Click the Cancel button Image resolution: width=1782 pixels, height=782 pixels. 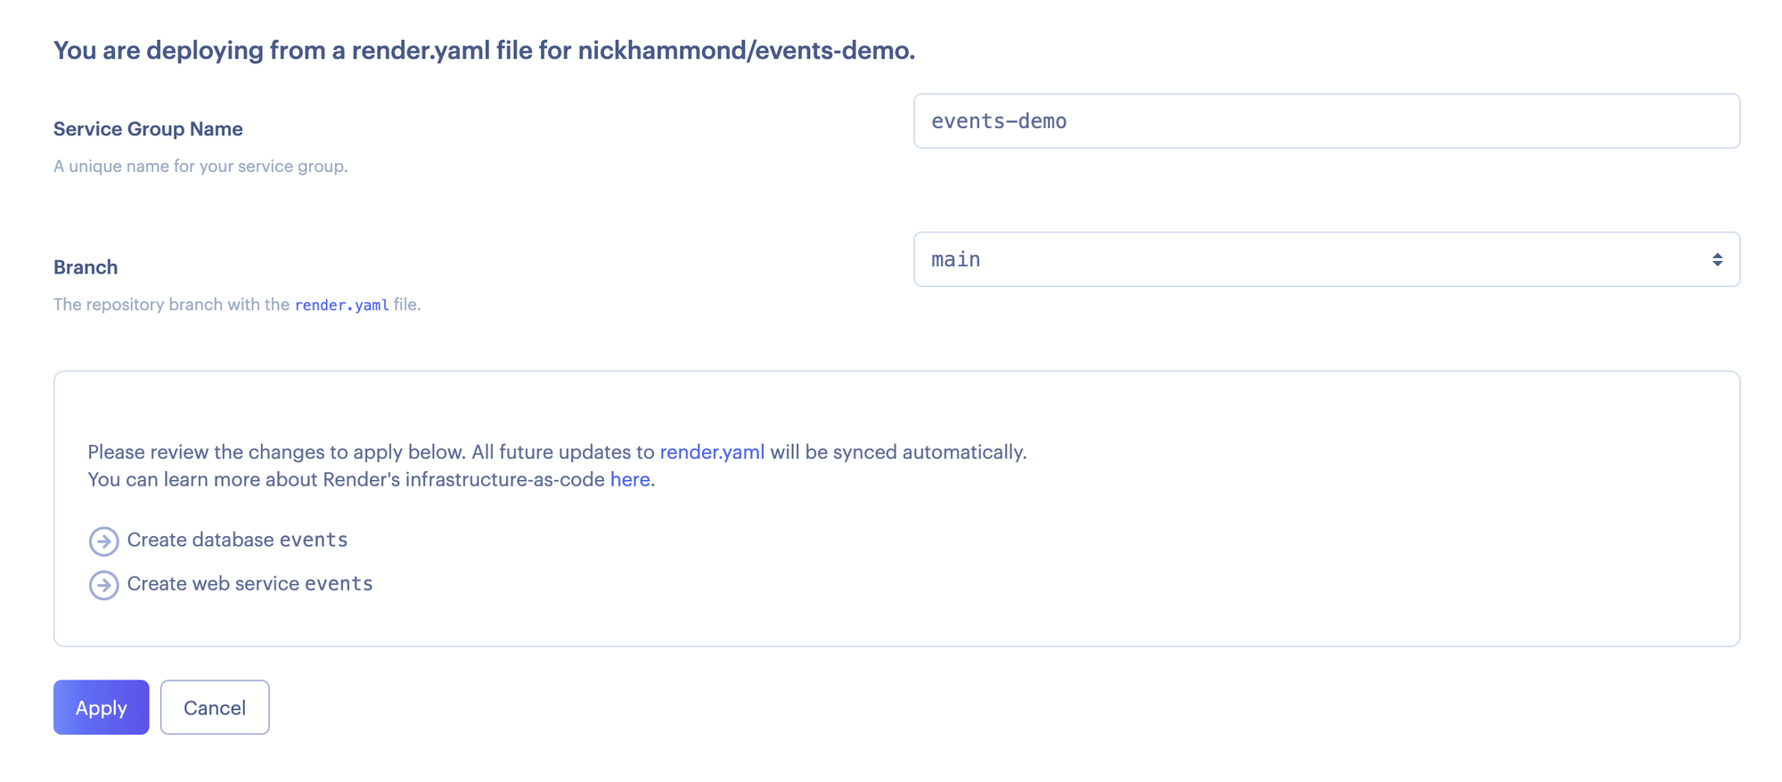point(215,707)
